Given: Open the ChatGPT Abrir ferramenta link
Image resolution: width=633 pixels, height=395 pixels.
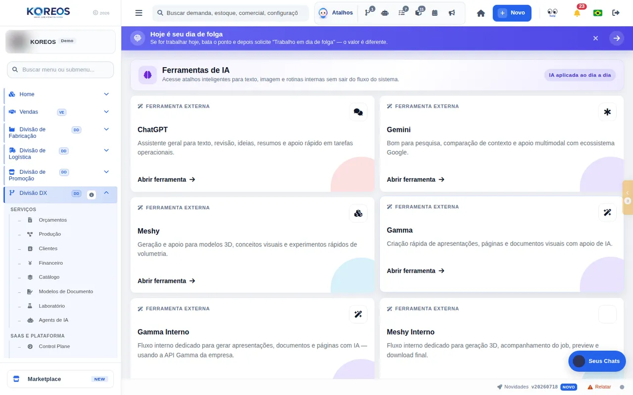Looking at the screenshot, I should coord(166,180).
